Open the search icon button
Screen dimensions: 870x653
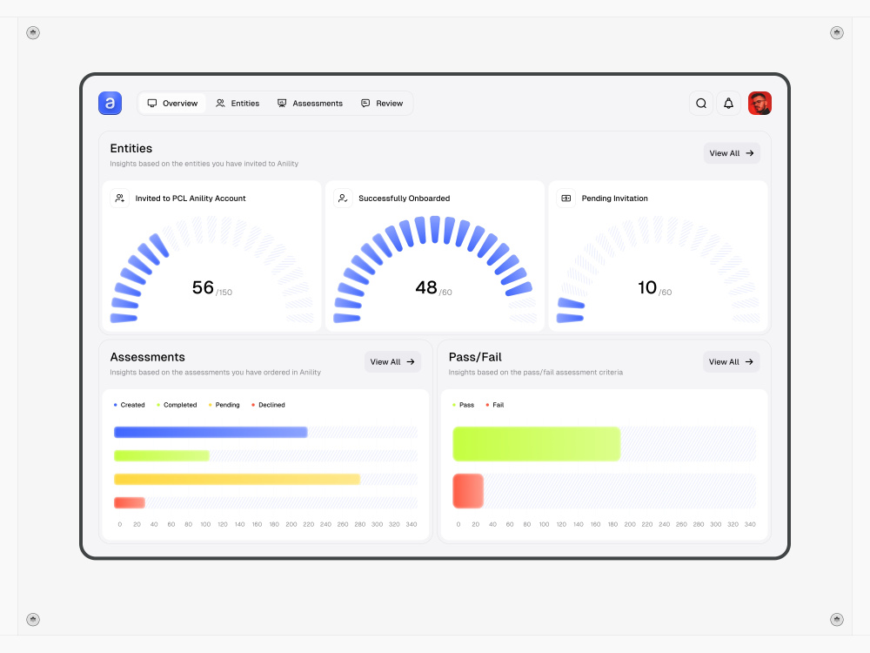tap(701, 104)
